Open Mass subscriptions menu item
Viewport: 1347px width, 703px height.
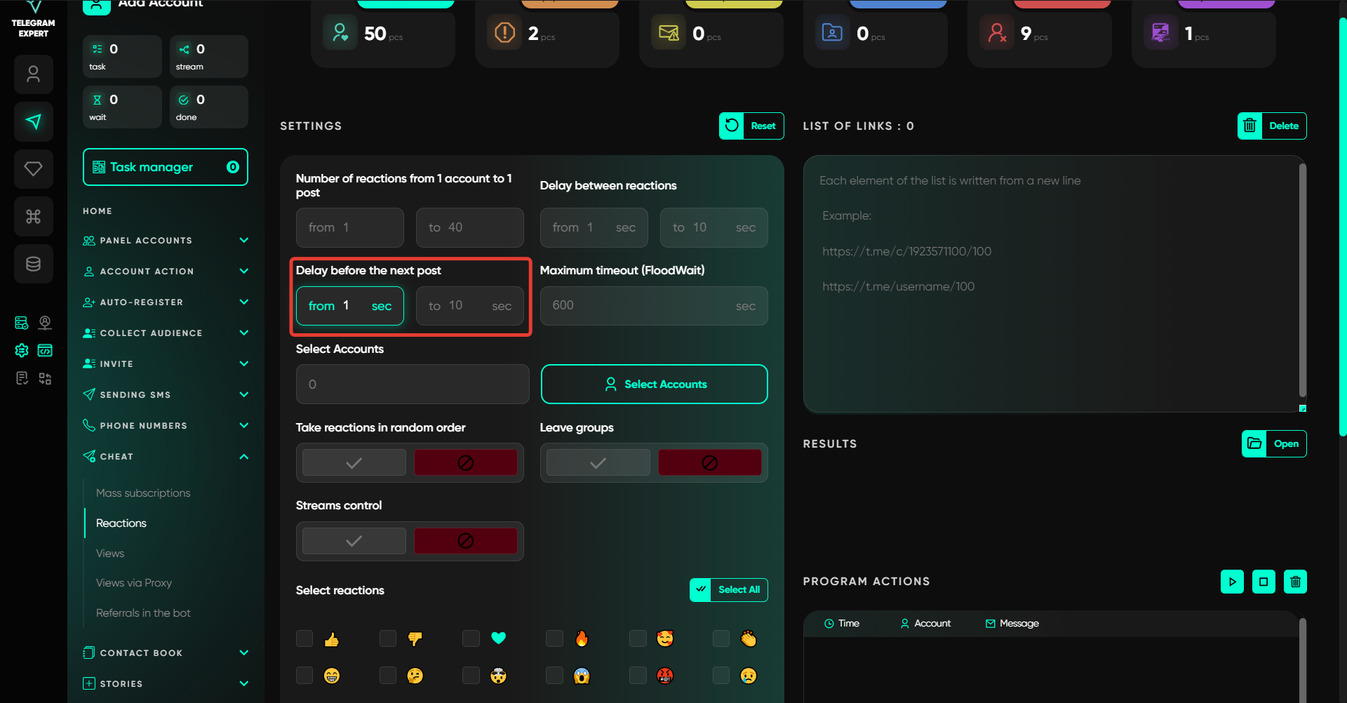(x=143, y=493)
